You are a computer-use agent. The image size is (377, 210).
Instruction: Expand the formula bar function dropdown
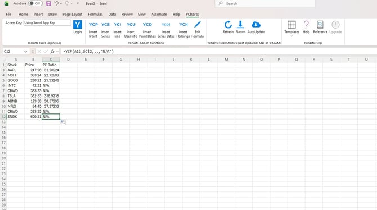pyautogui.click(x=57, y=52)
